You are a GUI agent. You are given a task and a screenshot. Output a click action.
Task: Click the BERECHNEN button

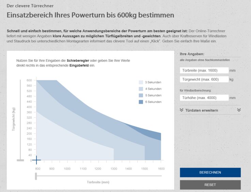210,172
